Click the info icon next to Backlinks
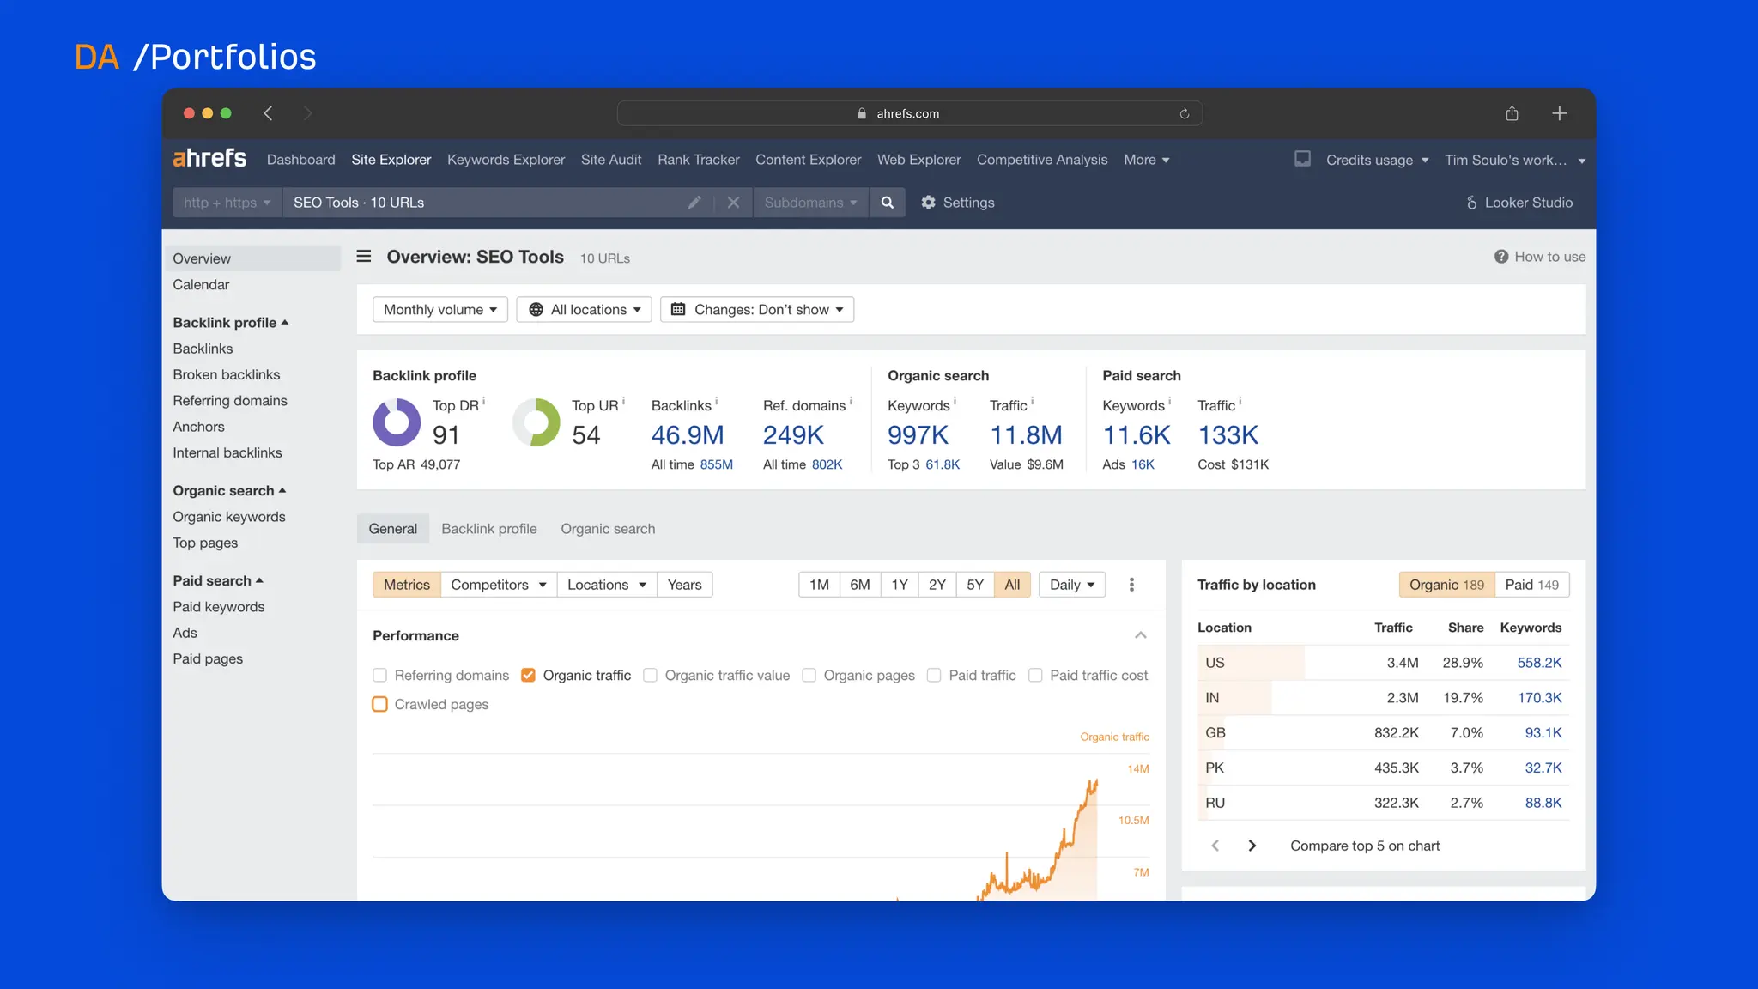The image size is (1758, 989). tap(717, 401)
